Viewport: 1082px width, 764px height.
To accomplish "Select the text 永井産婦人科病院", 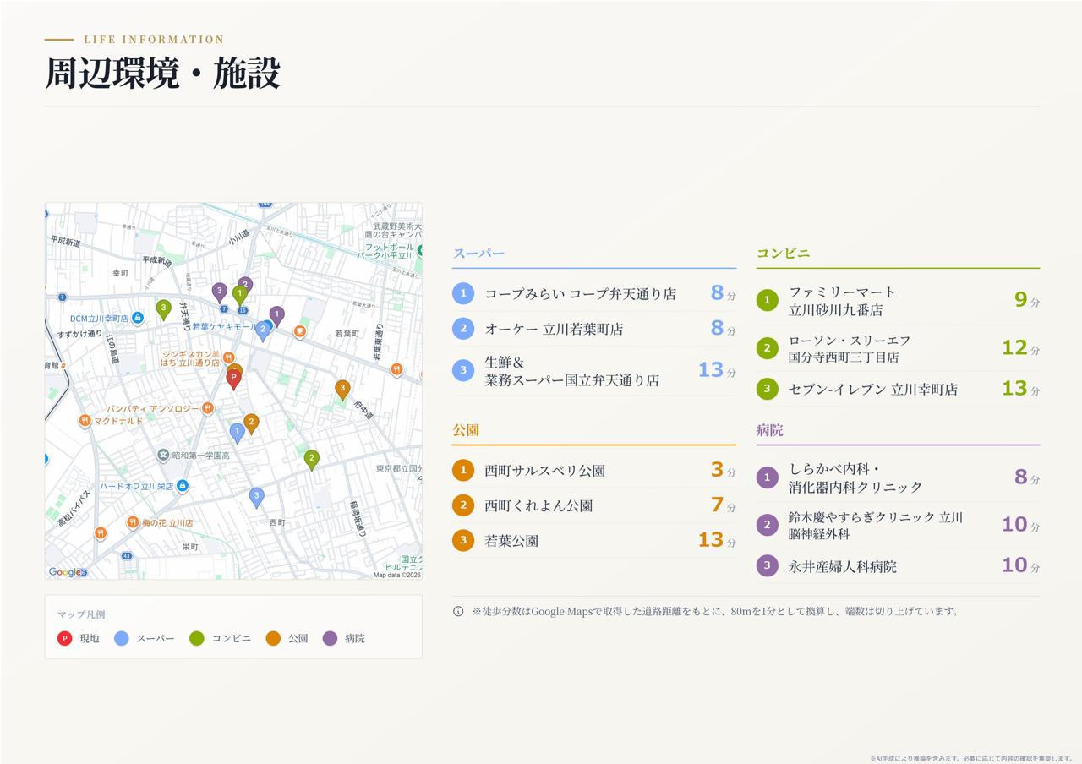I will (843, 566).
